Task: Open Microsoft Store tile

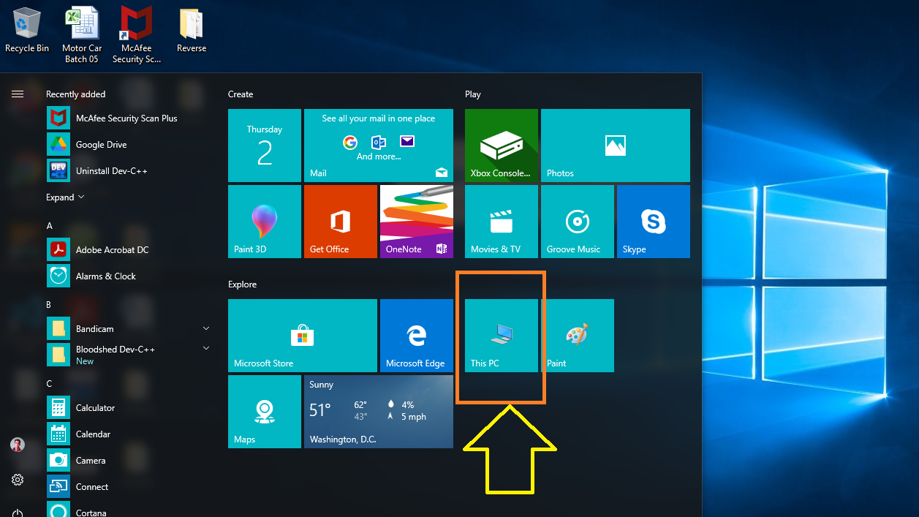Action: click(x=303, y=336)
